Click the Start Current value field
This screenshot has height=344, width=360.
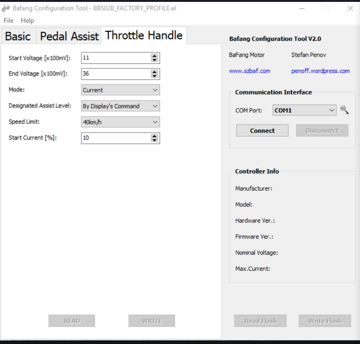tap(115, 138)
